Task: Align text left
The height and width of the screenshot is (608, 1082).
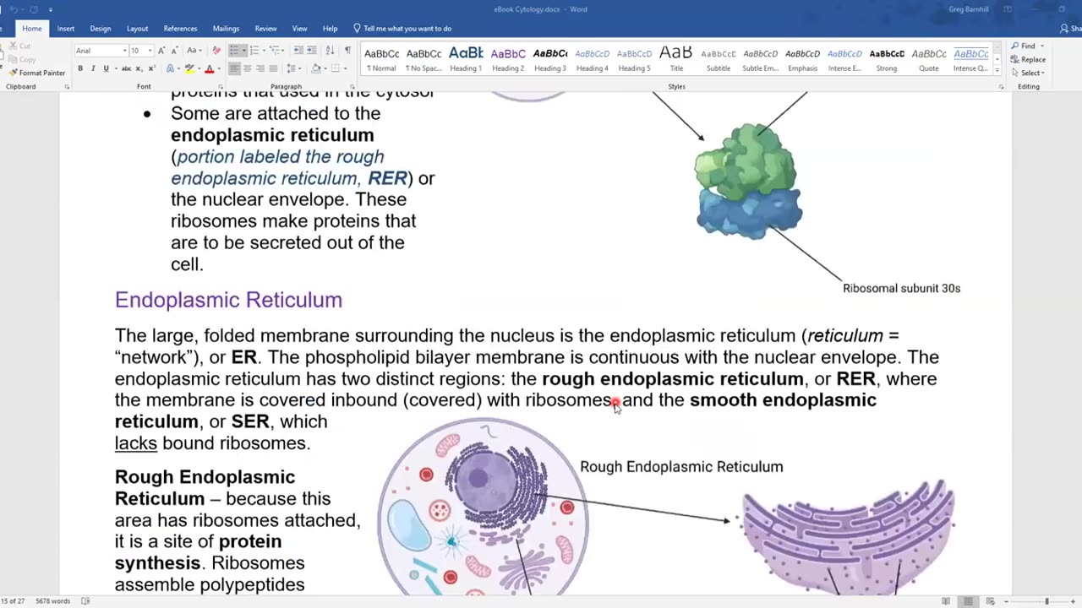Action: coord(234,68)
